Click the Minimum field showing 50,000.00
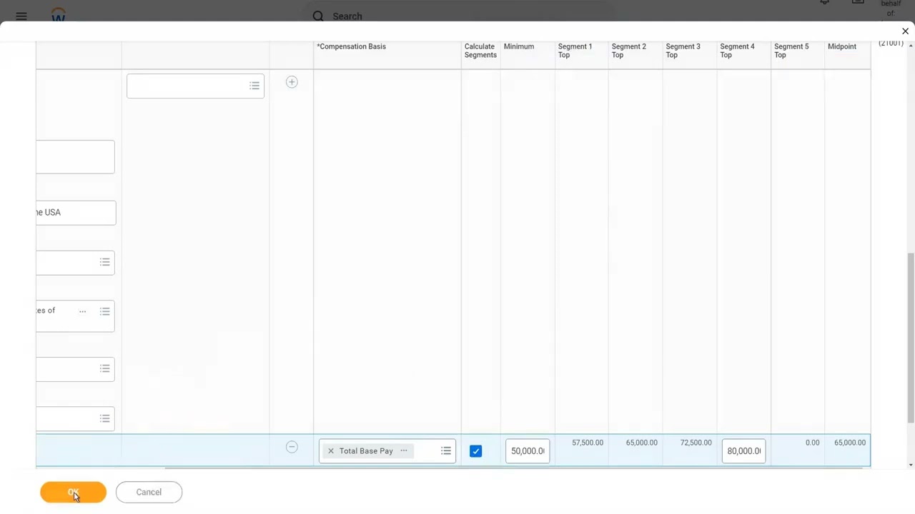 pos(528,451)
